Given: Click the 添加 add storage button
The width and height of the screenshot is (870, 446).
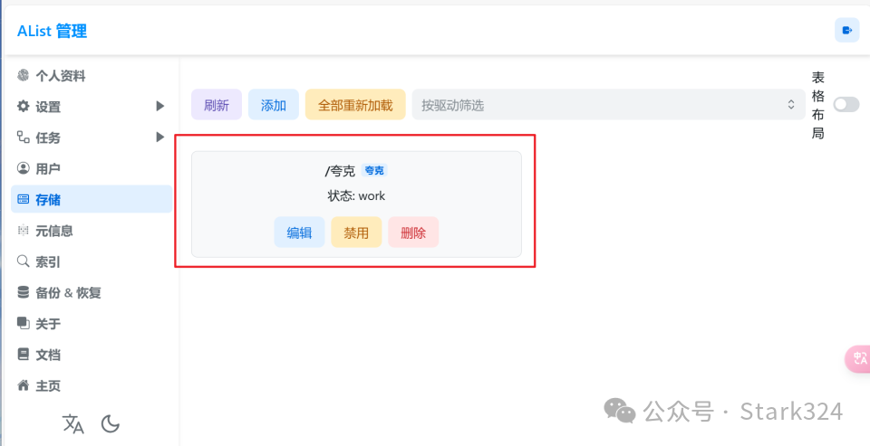Looking at the screenshot, I should pyautogui.click(x=274, y=105).
